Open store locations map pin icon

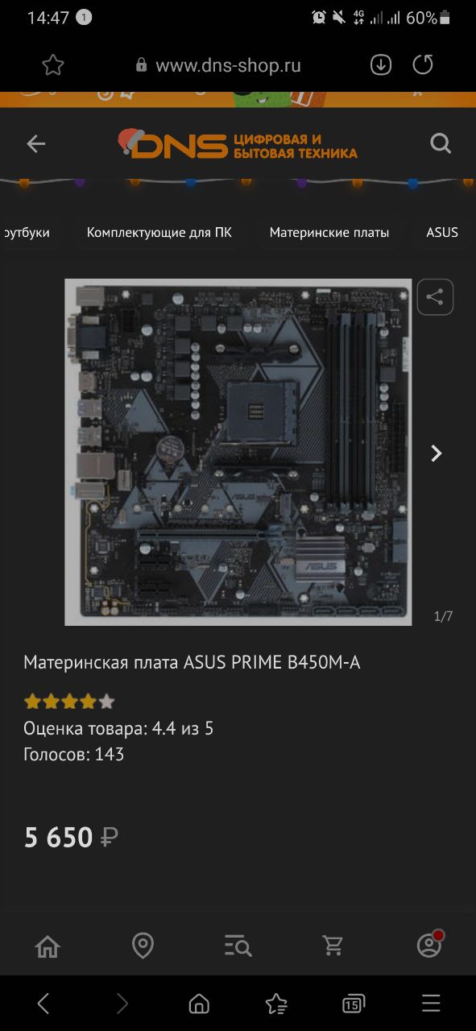[143, 946]
